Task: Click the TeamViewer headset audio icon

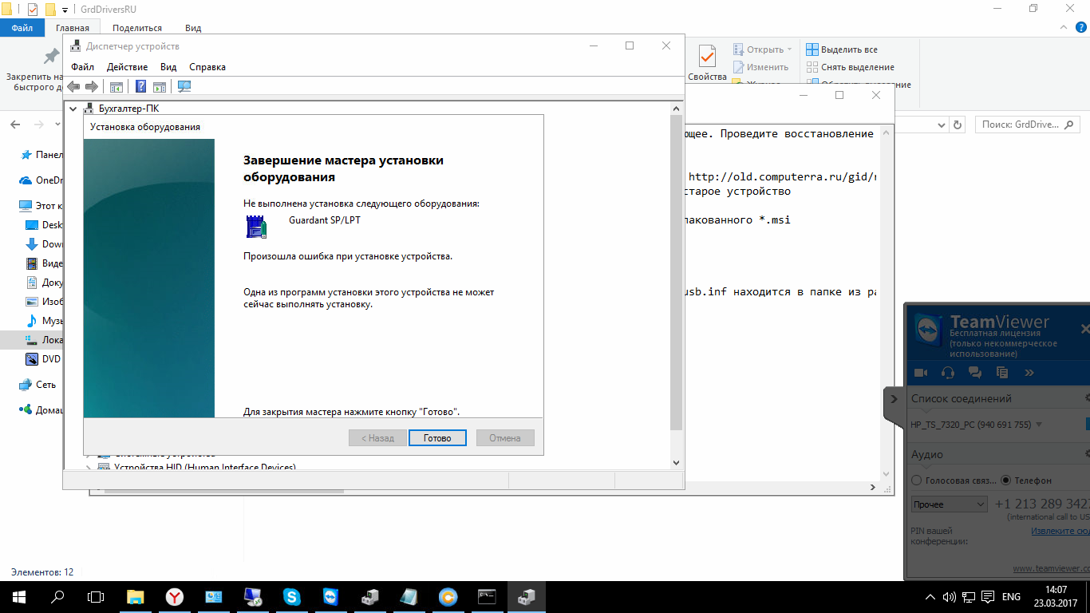Action: 947,372
